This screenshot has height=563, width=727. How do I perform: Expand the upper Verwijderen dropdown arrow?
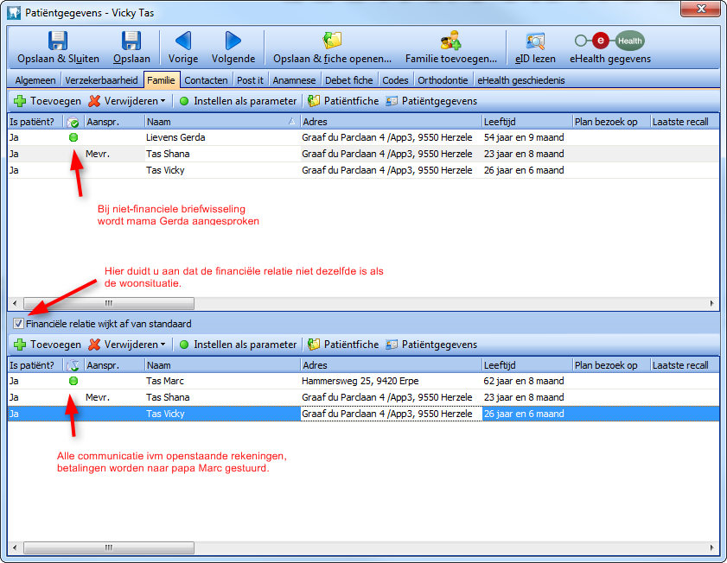pyautogui.click(x=163, y=102)
